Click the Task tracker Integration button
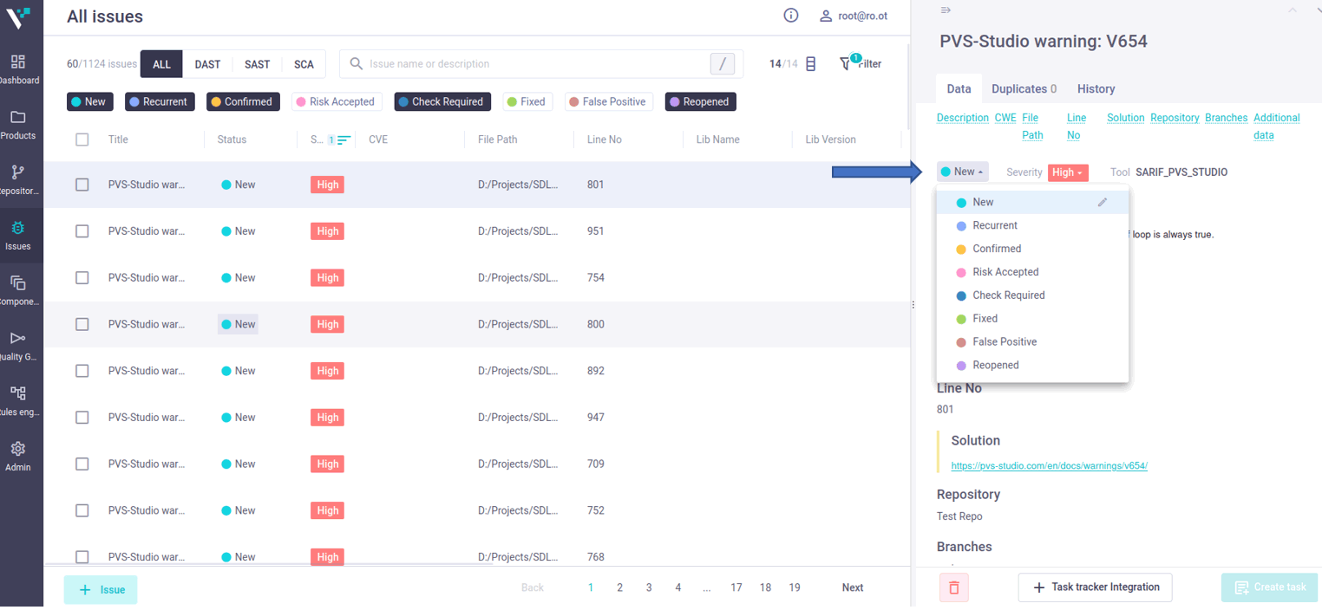Image resolution: width=1322 pixels, height=610 pixels. 1095,587
